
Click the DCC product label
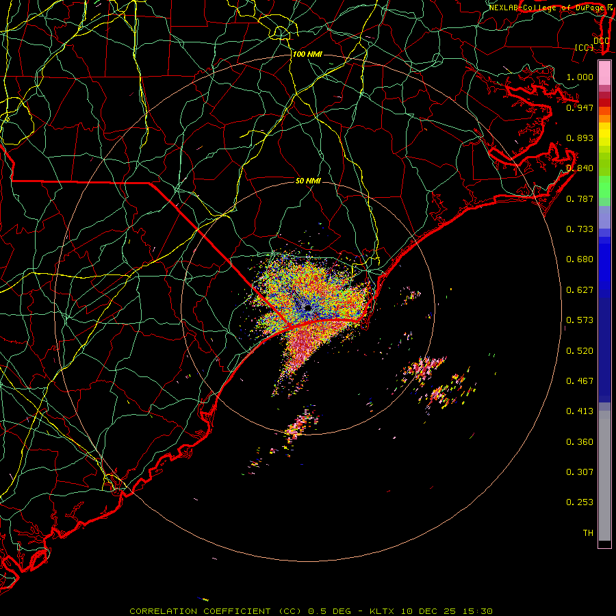(x=601, y=41)
